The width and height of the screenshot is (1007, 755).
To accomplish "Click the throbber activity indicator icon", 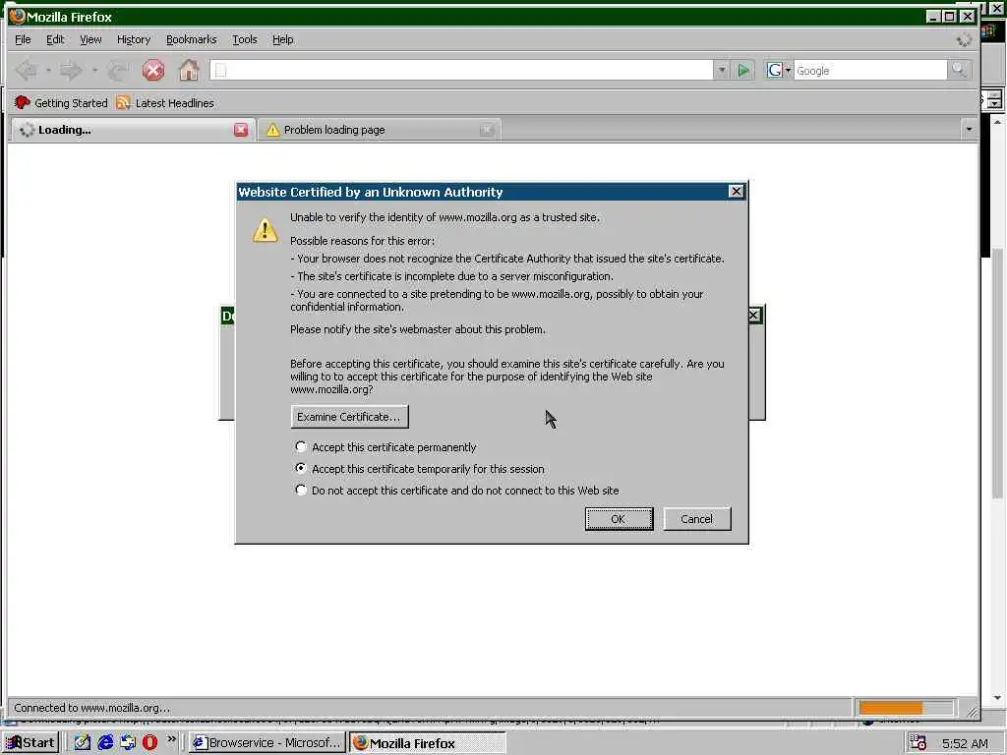I will tap(964, 39).
